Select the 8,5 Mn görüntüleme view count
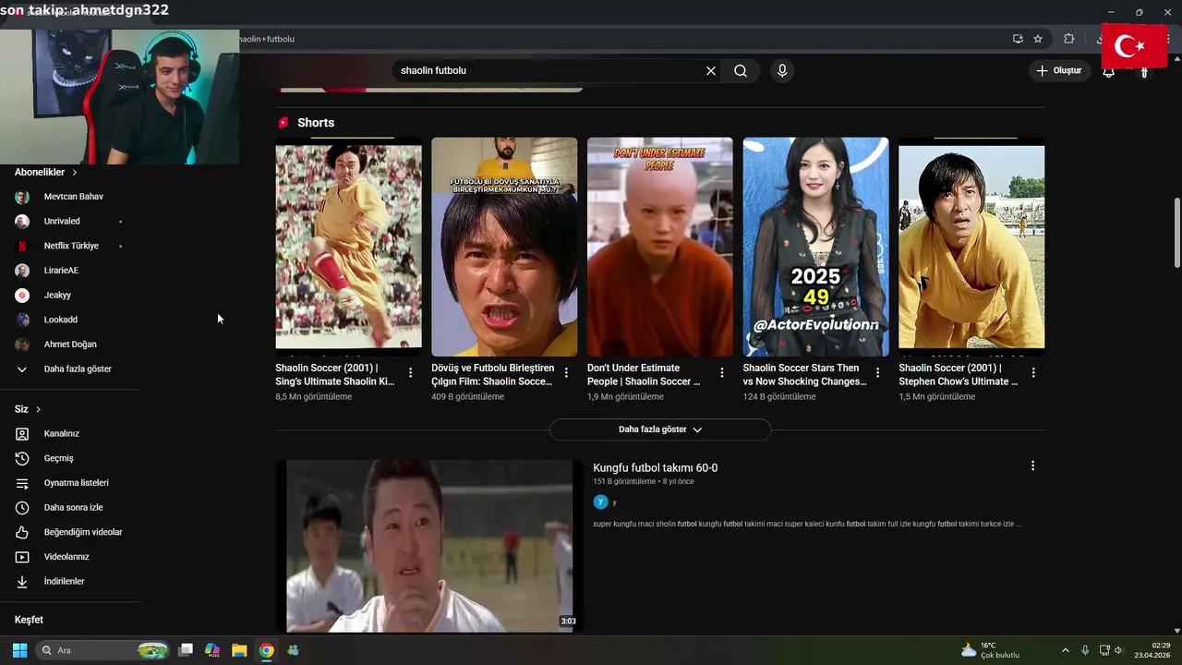 click(313, 397)
